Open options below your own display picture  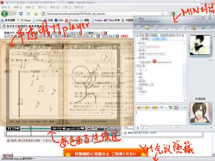211,128
